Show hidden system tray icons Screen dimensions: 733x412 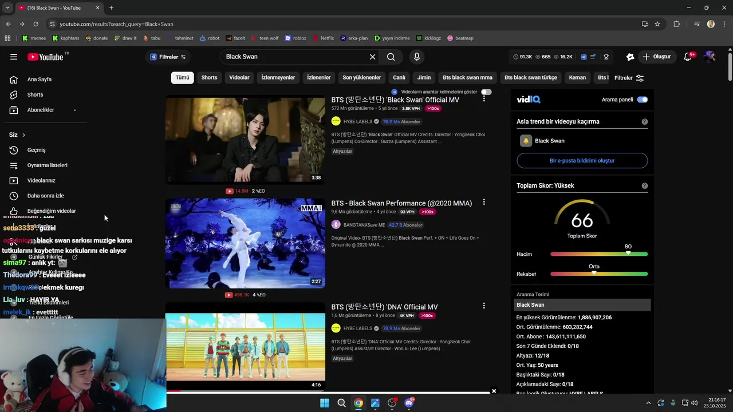(648, 403)
